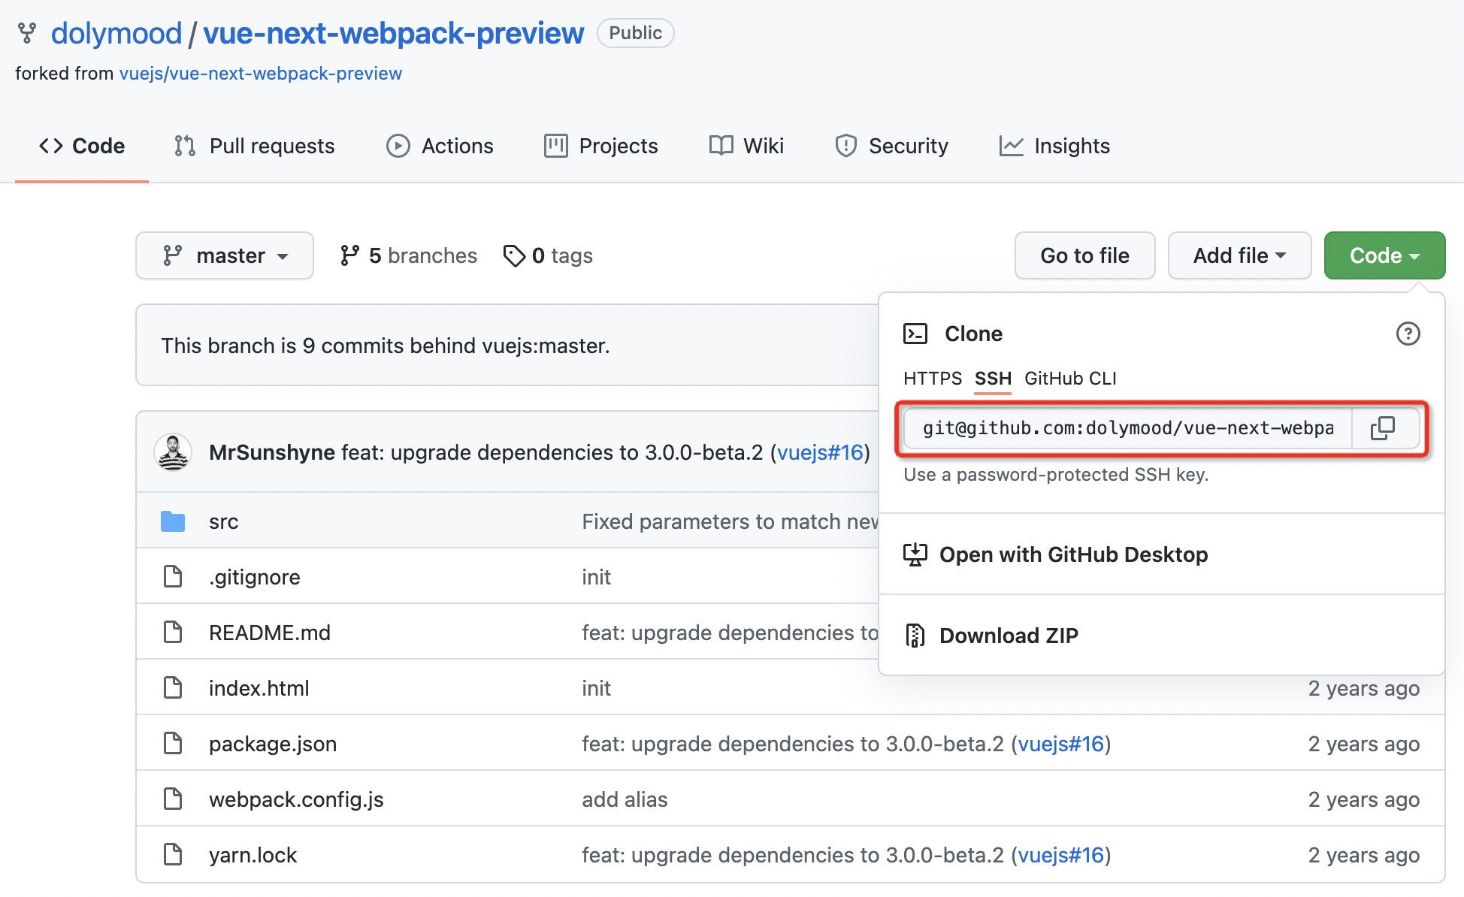Screen dimensions: 1464x897
Task: Open the Add file dropdown
Action: pos(1239,255)
